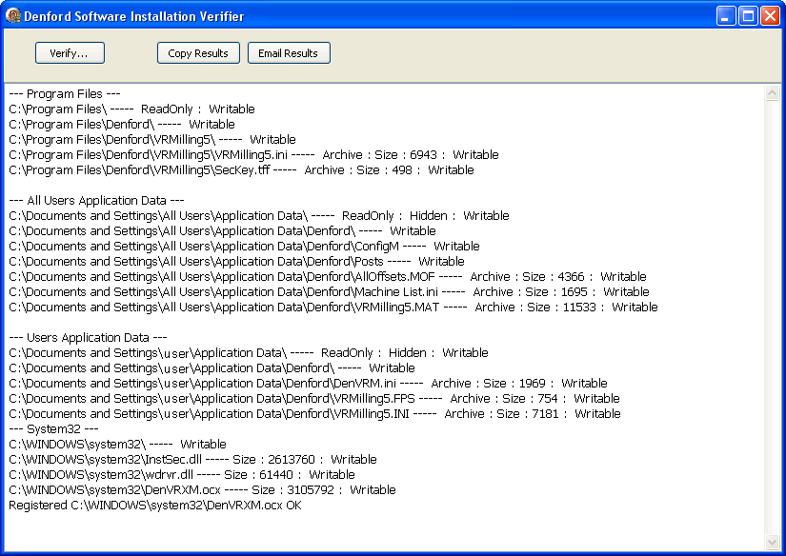Click the scrollbar down arrow
Image resolution: width=786 pixels, height=556 pixels.
(x=774, y=542)
